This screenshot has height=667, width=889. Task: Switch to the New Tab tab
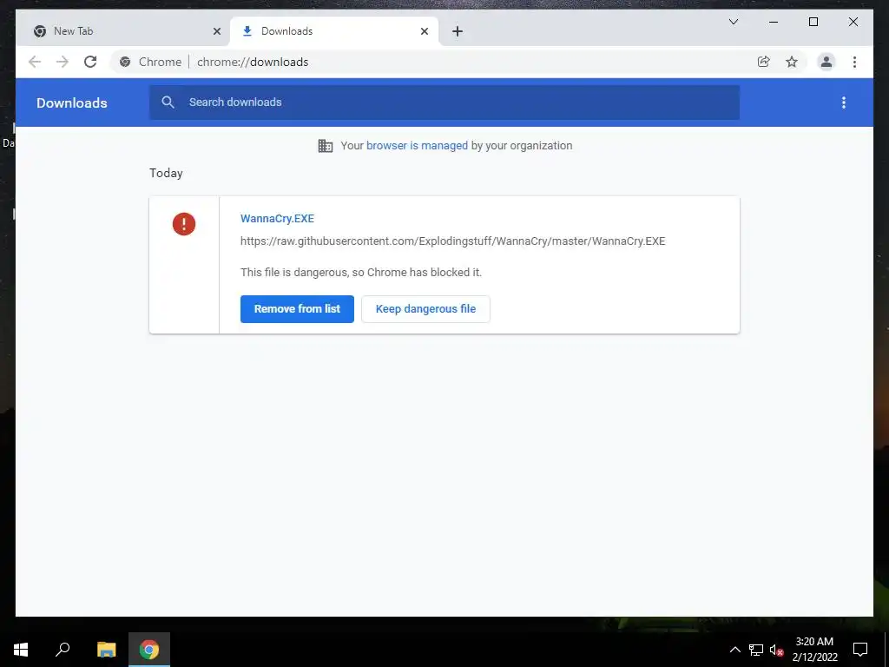(x=127, y=31)
